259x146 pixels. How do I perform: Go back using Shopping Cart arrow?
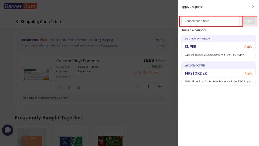[x=17, y=22]
